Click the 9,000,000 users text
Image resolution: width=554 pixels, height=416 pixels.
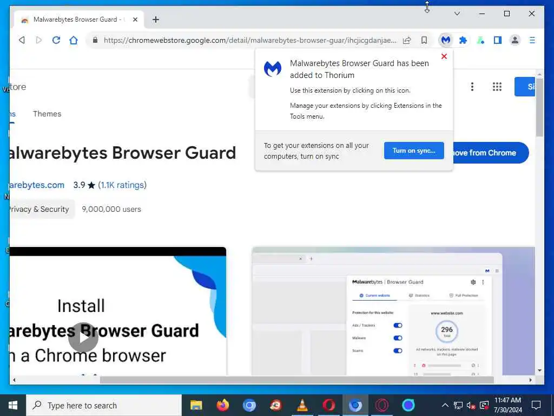(x=111, y=209)
